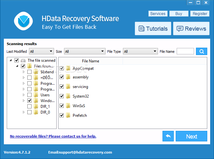The height and width of the screenshot is (159, 214).
Task: Click the System32 folder icon
Action: pos(68,96)
